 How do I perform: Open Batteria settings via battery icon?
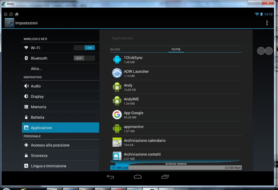point(26,117)
